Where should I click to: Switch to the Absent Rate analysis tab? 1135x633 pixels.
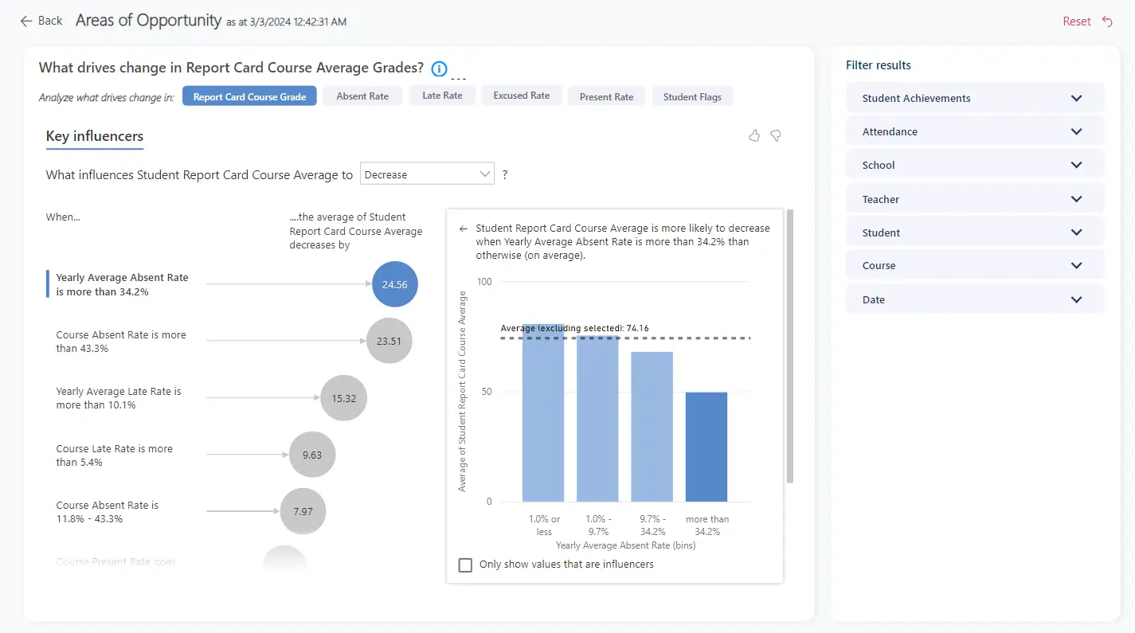pyautogui.click(x=362, y=95)
